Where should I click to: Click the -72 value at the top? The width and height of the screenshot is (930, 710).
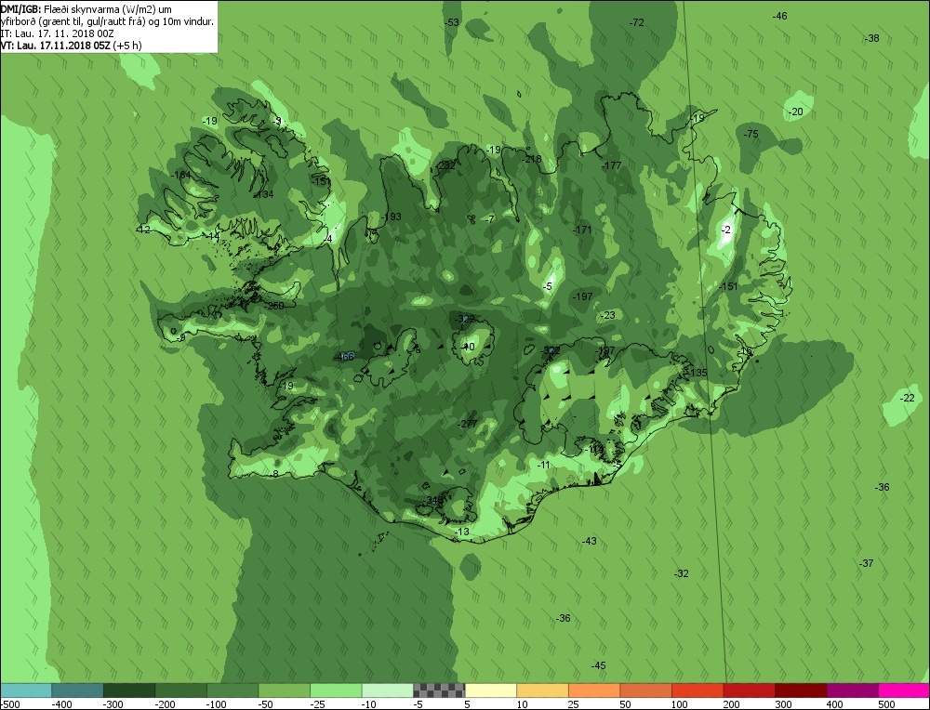point(636,22)
